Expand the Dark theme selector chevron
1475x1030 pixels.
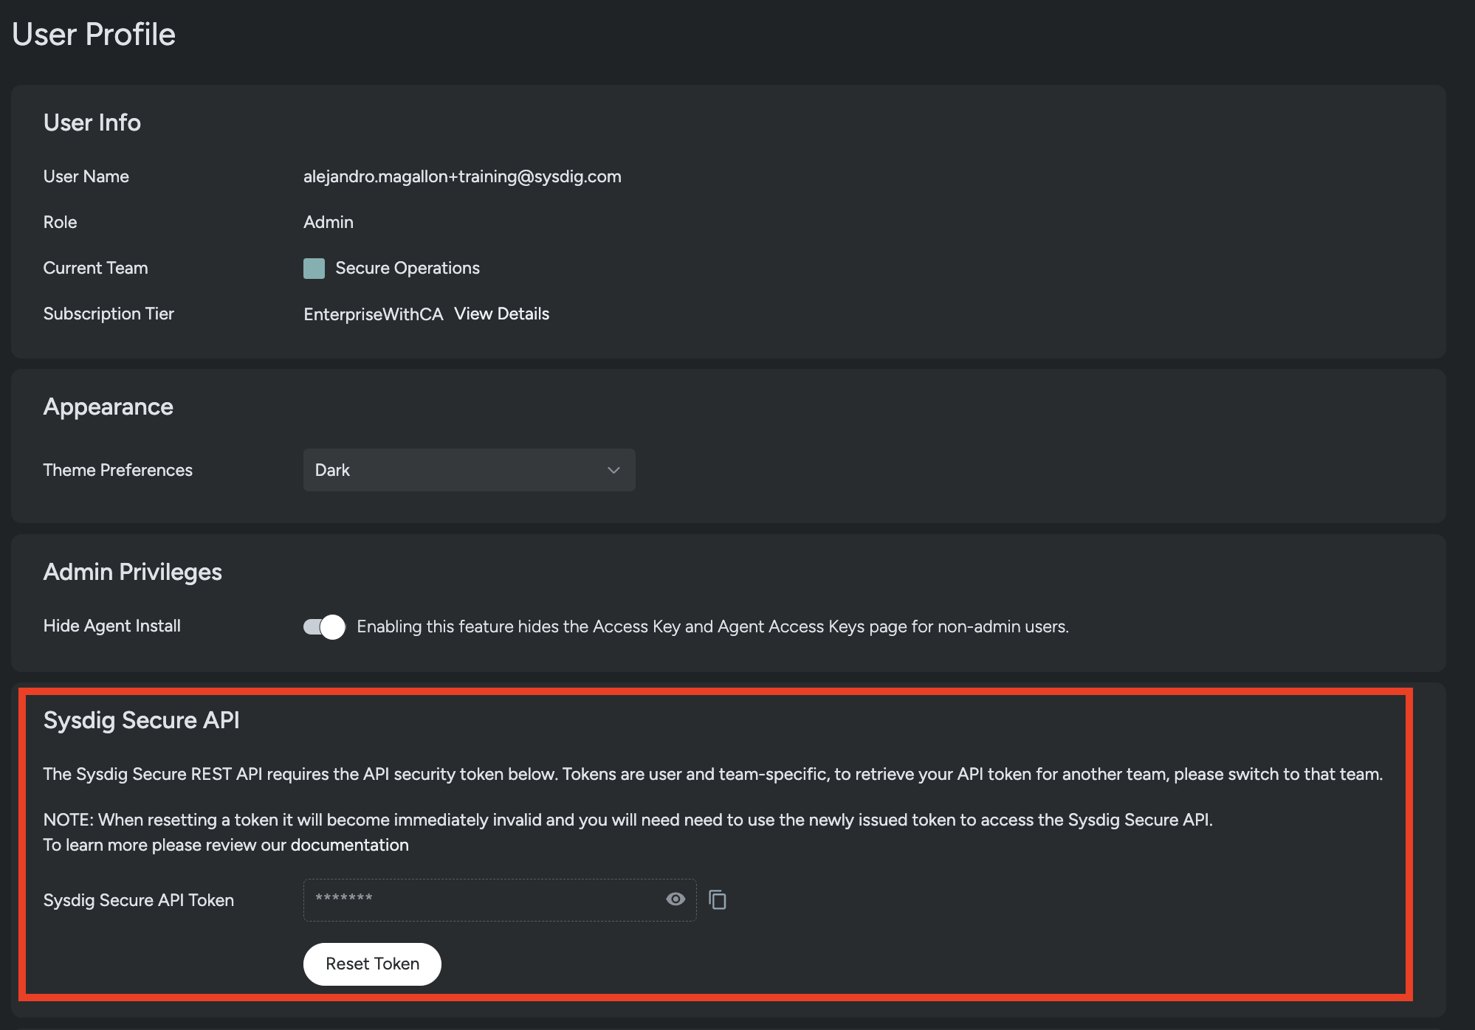pyautogui.click(x=613, y=470)
